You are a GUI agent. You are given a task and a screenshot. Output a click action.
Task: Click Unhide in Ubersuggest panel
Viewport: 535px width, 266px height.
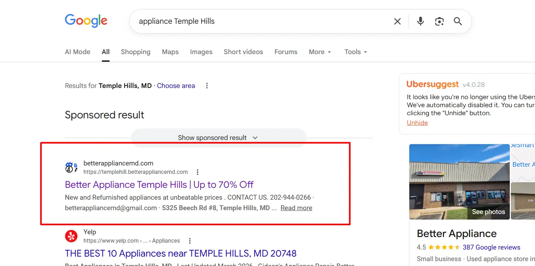coord(417,123)
